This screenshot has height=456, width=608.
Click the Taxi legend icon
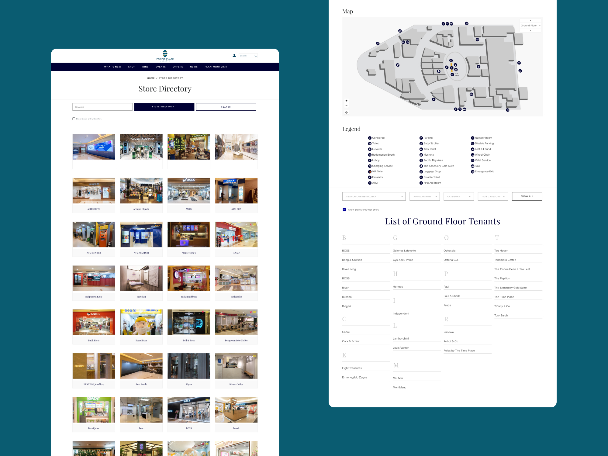click(x=472, y=166)
